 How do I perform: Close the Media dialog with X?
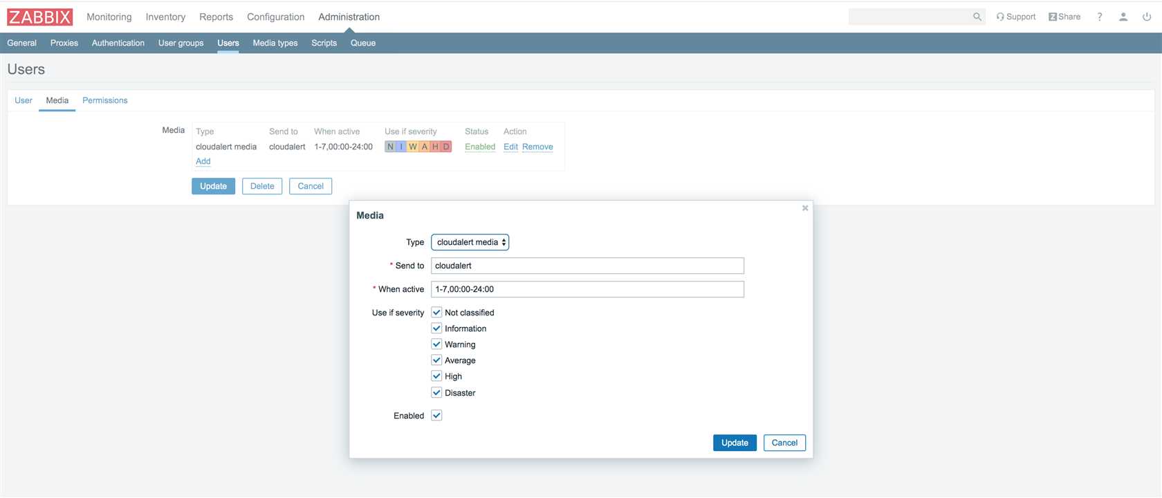[x=805, y=208]
